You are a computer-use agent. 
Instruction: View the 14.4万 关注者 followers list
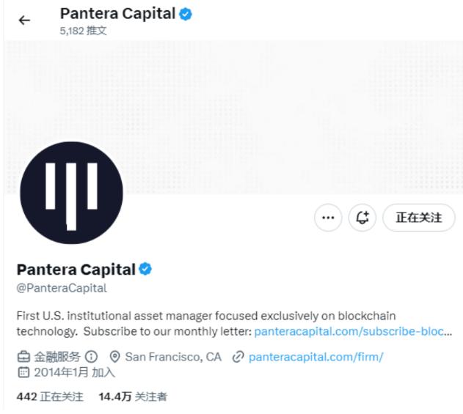pos(133,396)
